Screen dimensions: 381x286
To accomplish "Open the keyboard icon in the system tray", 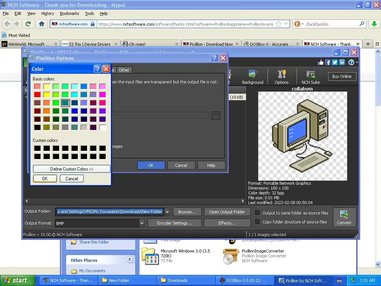I will [339, 281].
